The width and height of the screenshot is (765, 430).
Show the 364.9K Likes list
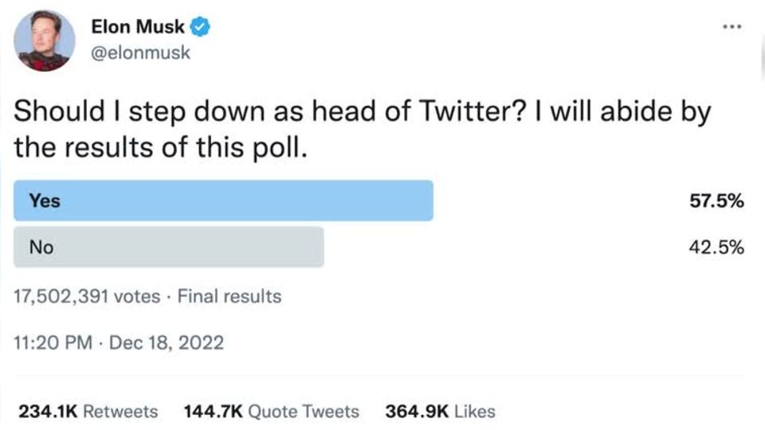pyautogui.click(x=440, y=412)
